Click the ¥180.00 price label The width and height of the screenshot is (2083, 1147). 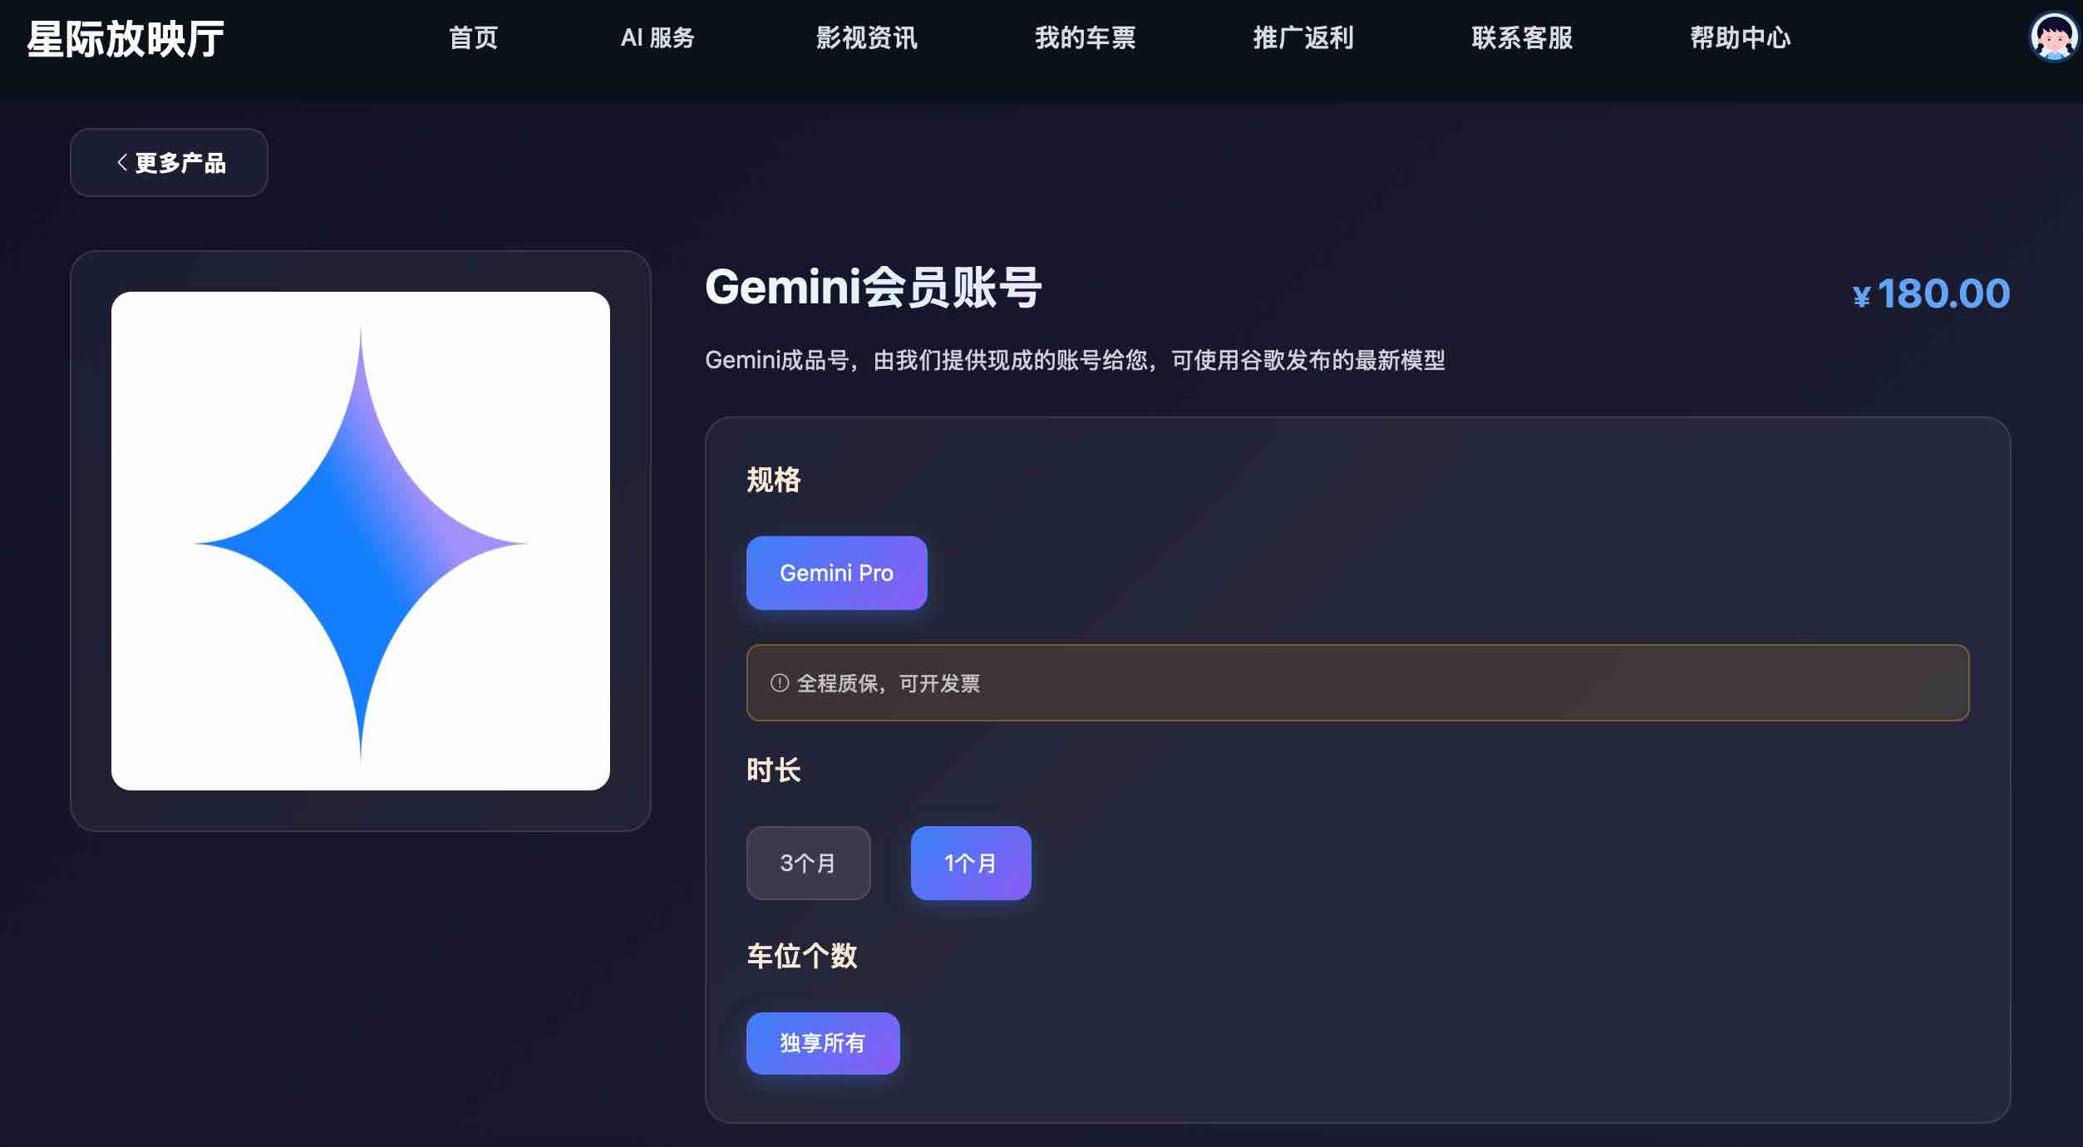(1931, 293)
